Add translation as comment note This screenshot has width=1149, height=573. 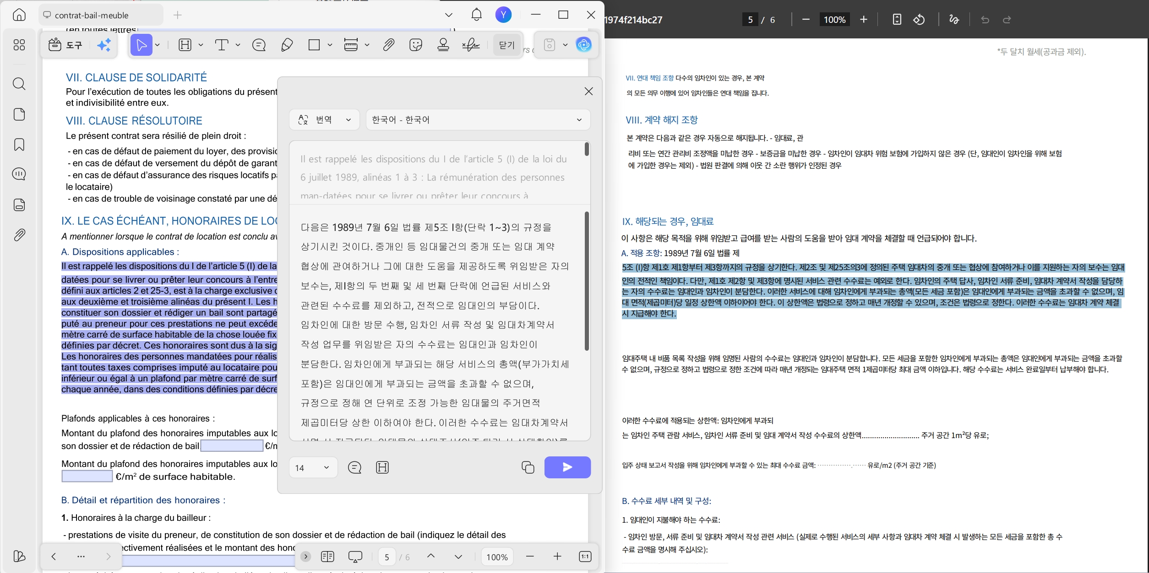pos(354,467)
